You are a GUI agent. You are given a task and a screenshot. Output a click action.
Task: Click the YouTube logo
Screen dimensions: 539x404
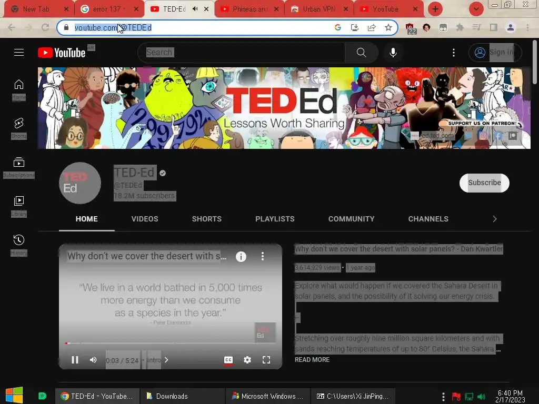coord(62,53)
